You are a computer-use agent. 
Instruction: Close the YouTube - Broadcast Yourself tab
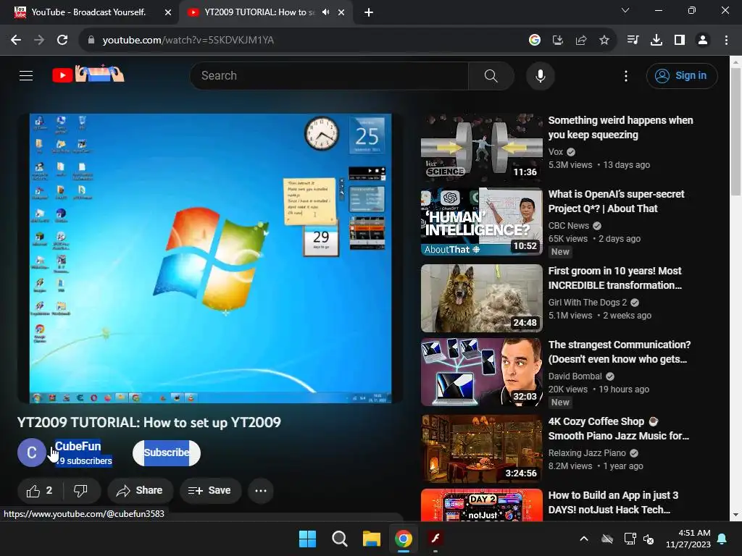click(x=168, y=12)
